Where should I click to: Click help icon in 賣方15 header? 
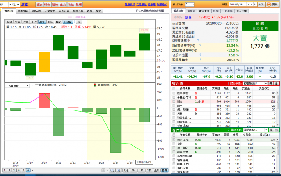pyautogui.click(x=228, y=130)
